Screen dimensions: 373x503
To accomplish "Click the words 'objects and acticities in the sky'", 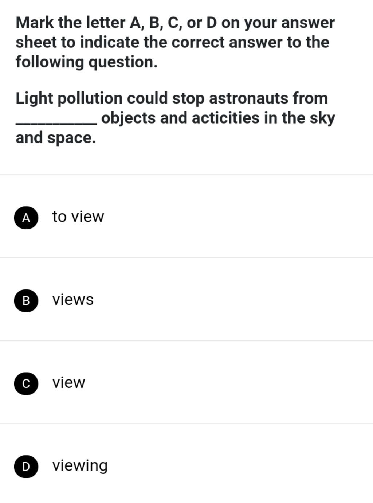I will coord(218,118).
